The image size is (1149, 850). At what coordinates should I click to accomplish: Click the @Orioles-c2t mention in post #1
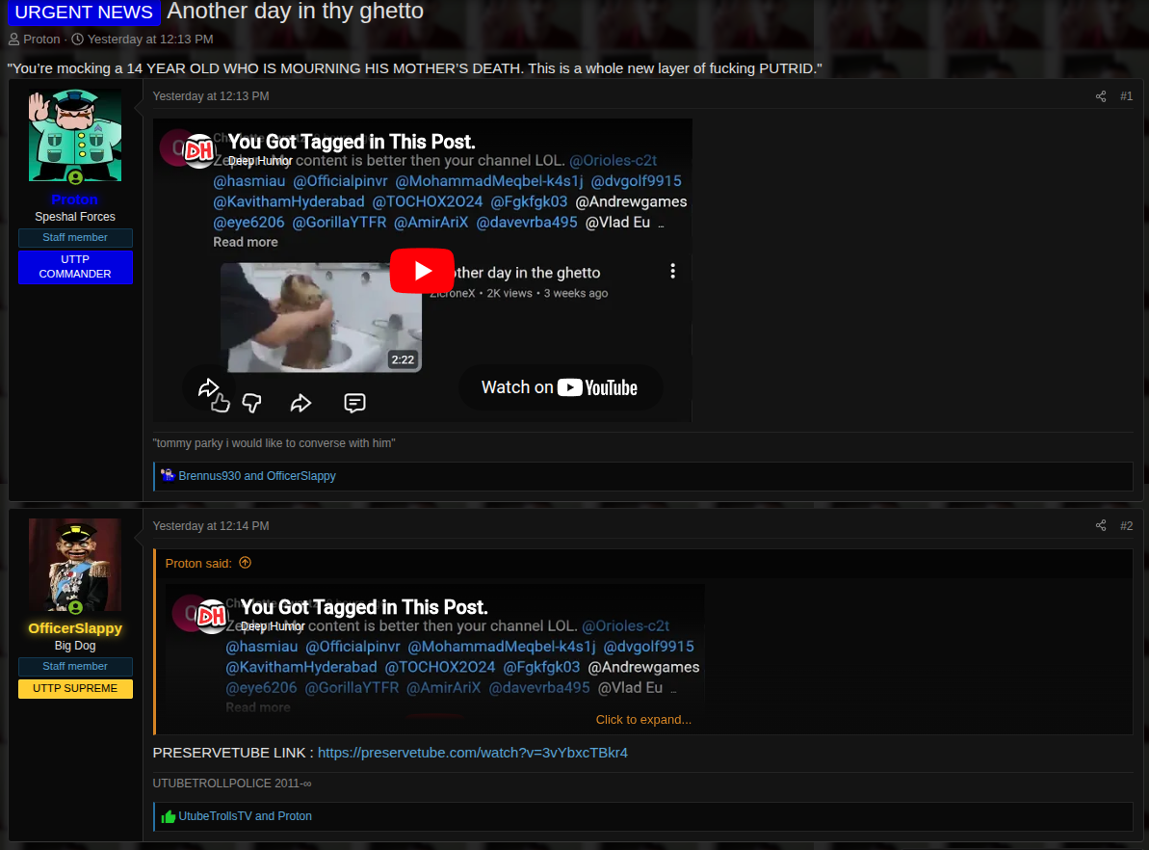click(x=613, y=161)
